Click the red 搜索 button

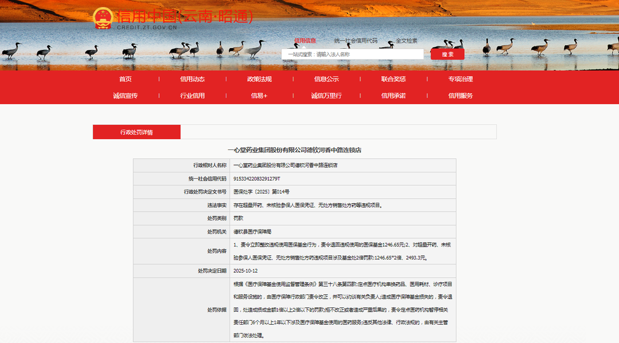pos(447,54)
